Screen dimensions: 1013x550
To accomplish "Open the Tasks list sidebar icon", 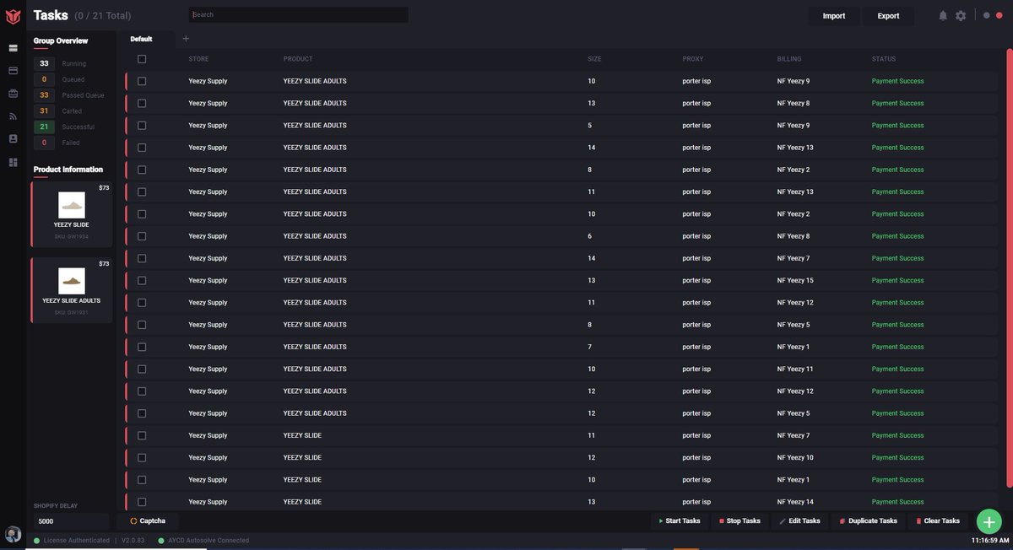I will click(x=13, y=48).
